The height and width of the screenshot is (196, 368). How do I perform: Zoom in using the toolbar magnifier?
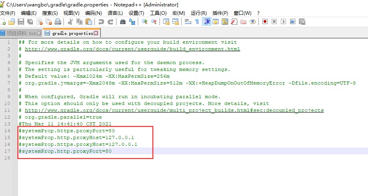click(144, 22)
